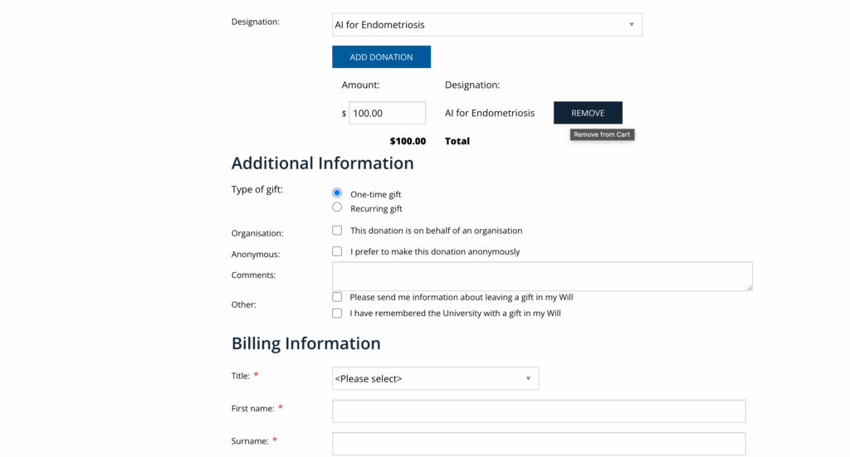Click the donation amount field showing 100.00
The image size is (850, 457).
[387, 113]
